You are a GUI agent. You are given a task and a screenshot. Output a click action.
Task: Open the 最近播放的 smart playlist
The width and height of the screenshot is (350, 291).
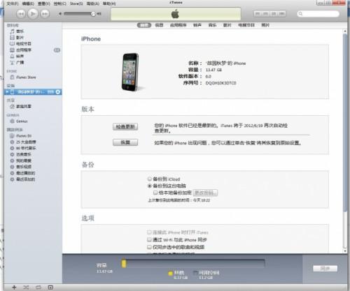pos(22,173)
